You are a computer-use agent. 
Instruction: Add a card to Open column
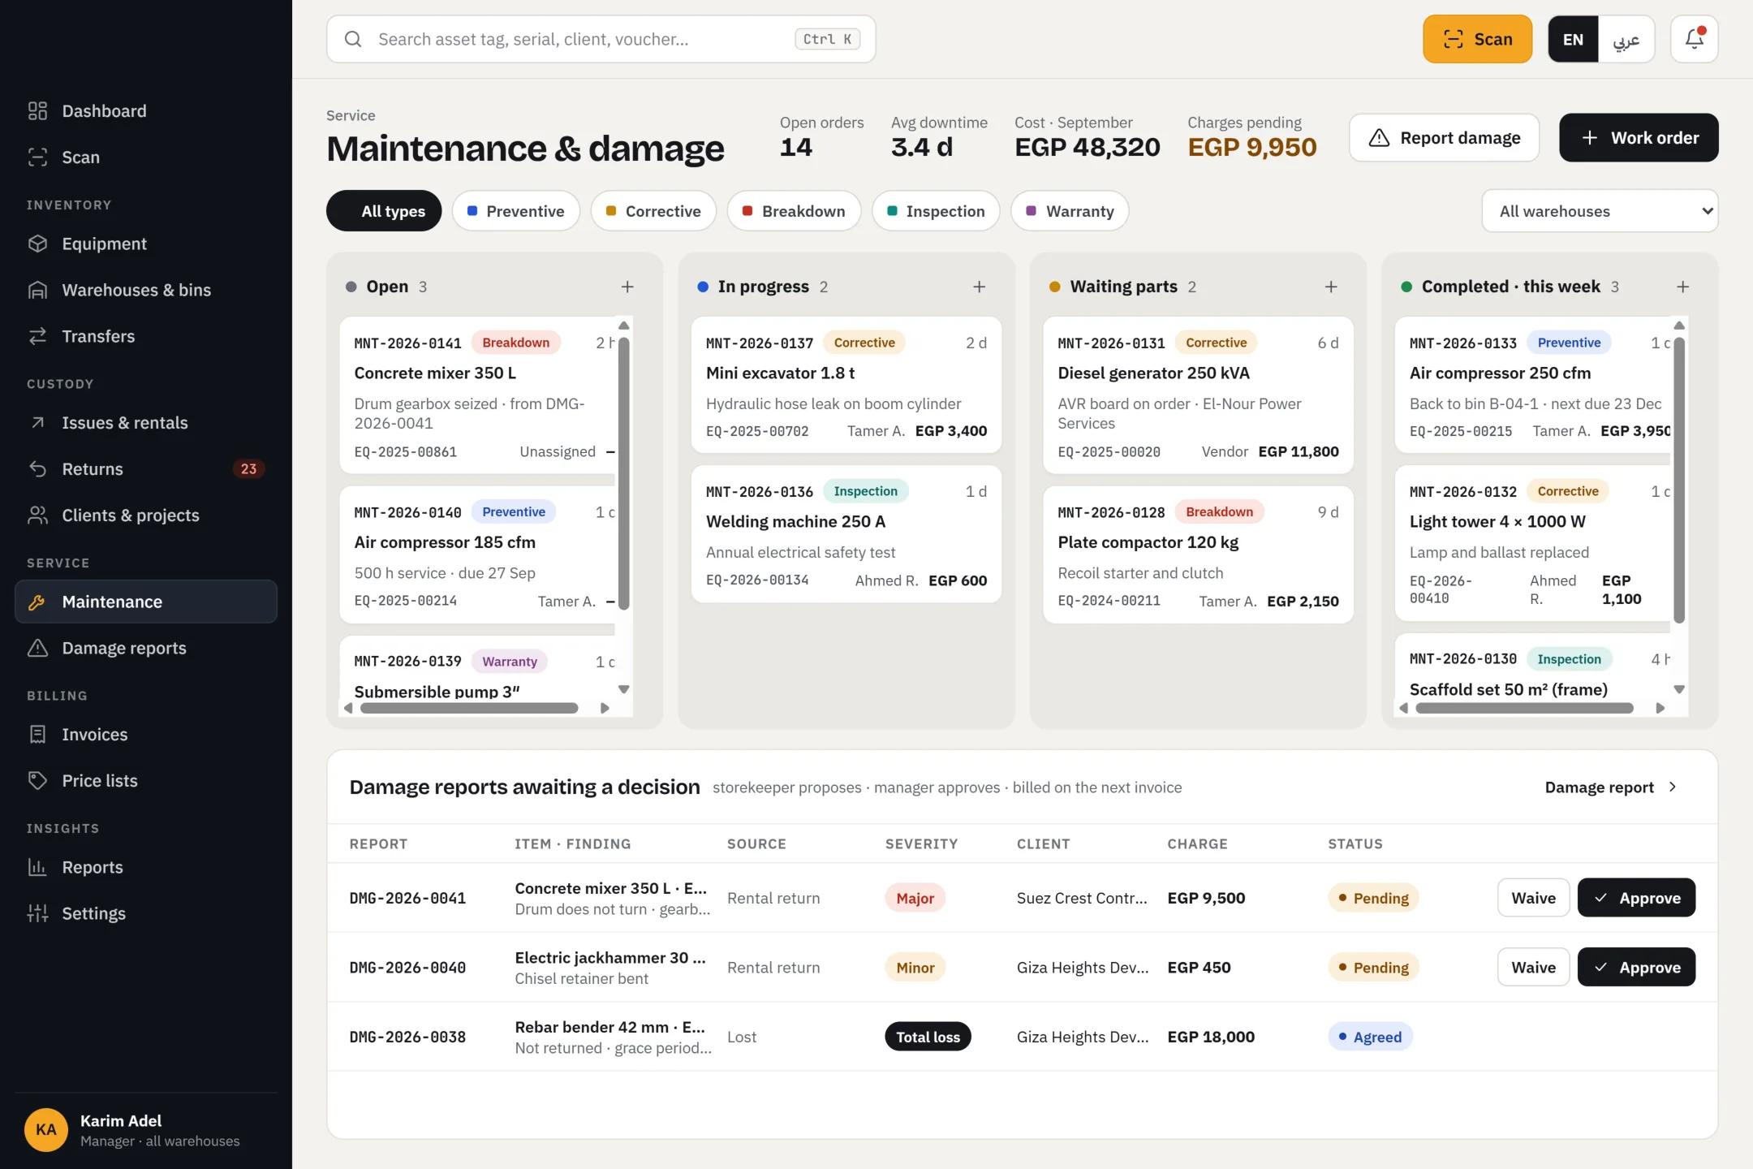click(627, 287)
